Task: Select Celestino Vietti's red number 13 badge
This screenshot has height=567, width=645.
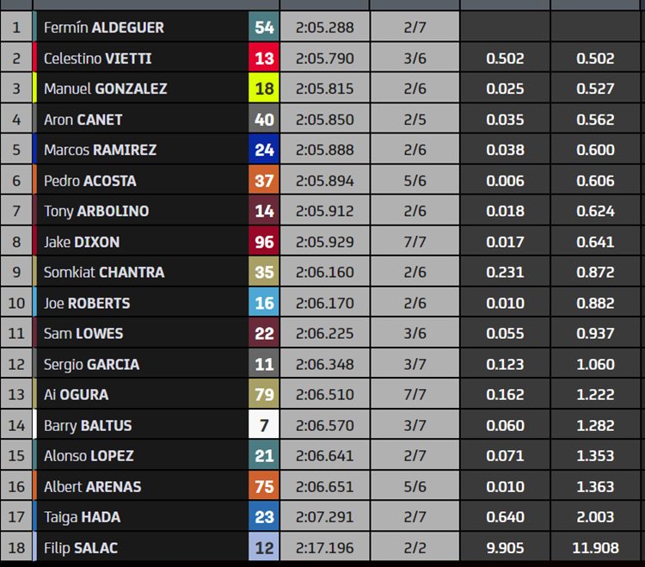Action: tap(264, 58)
